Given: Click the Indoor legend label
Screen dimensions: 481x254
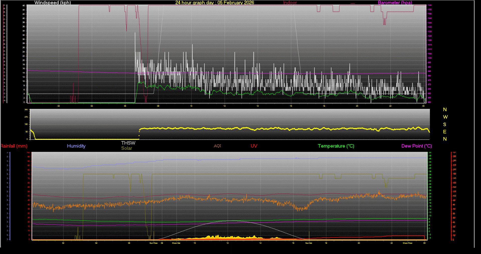Looking at the screenshot, I should [290, 3].
